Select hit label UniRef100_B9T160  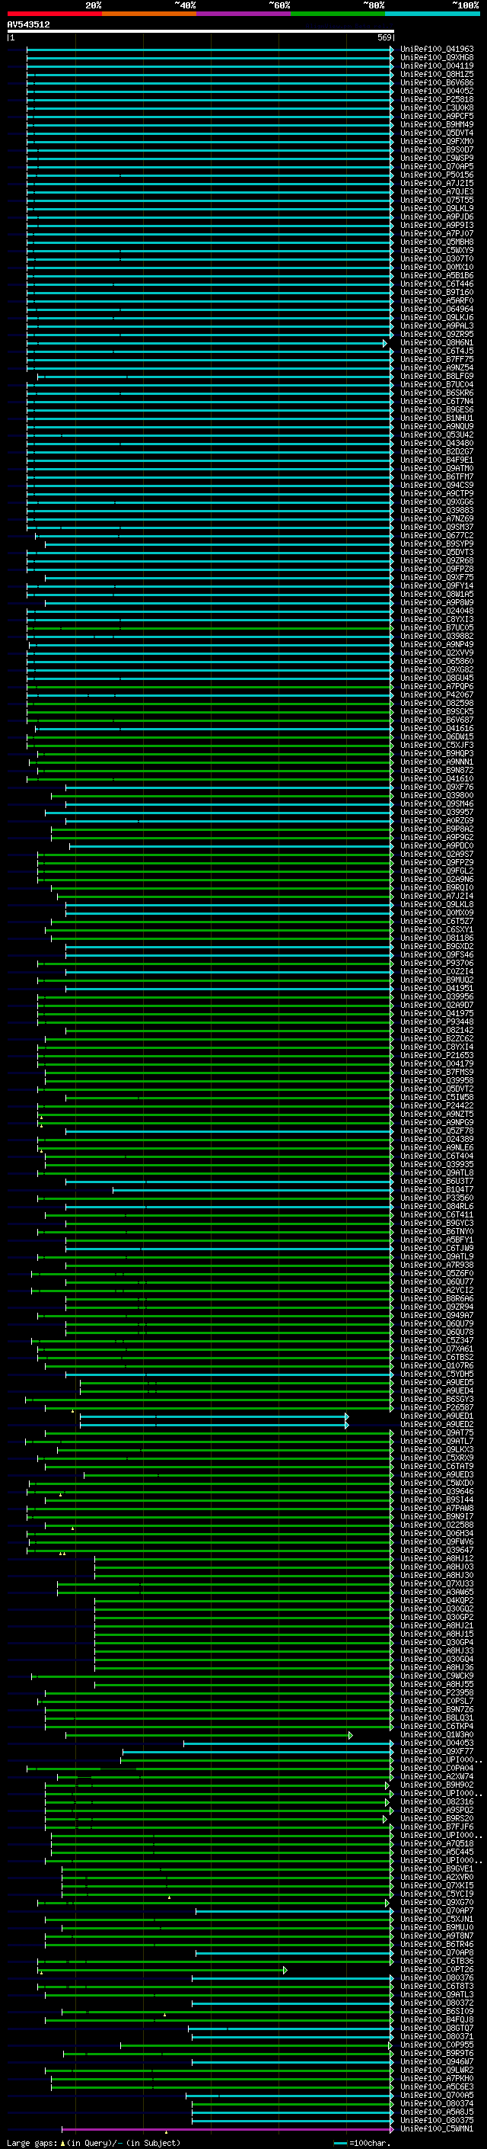click(x=436, y=292)
